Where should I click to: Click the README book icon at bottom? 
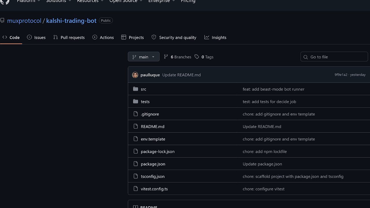point(135,207)
